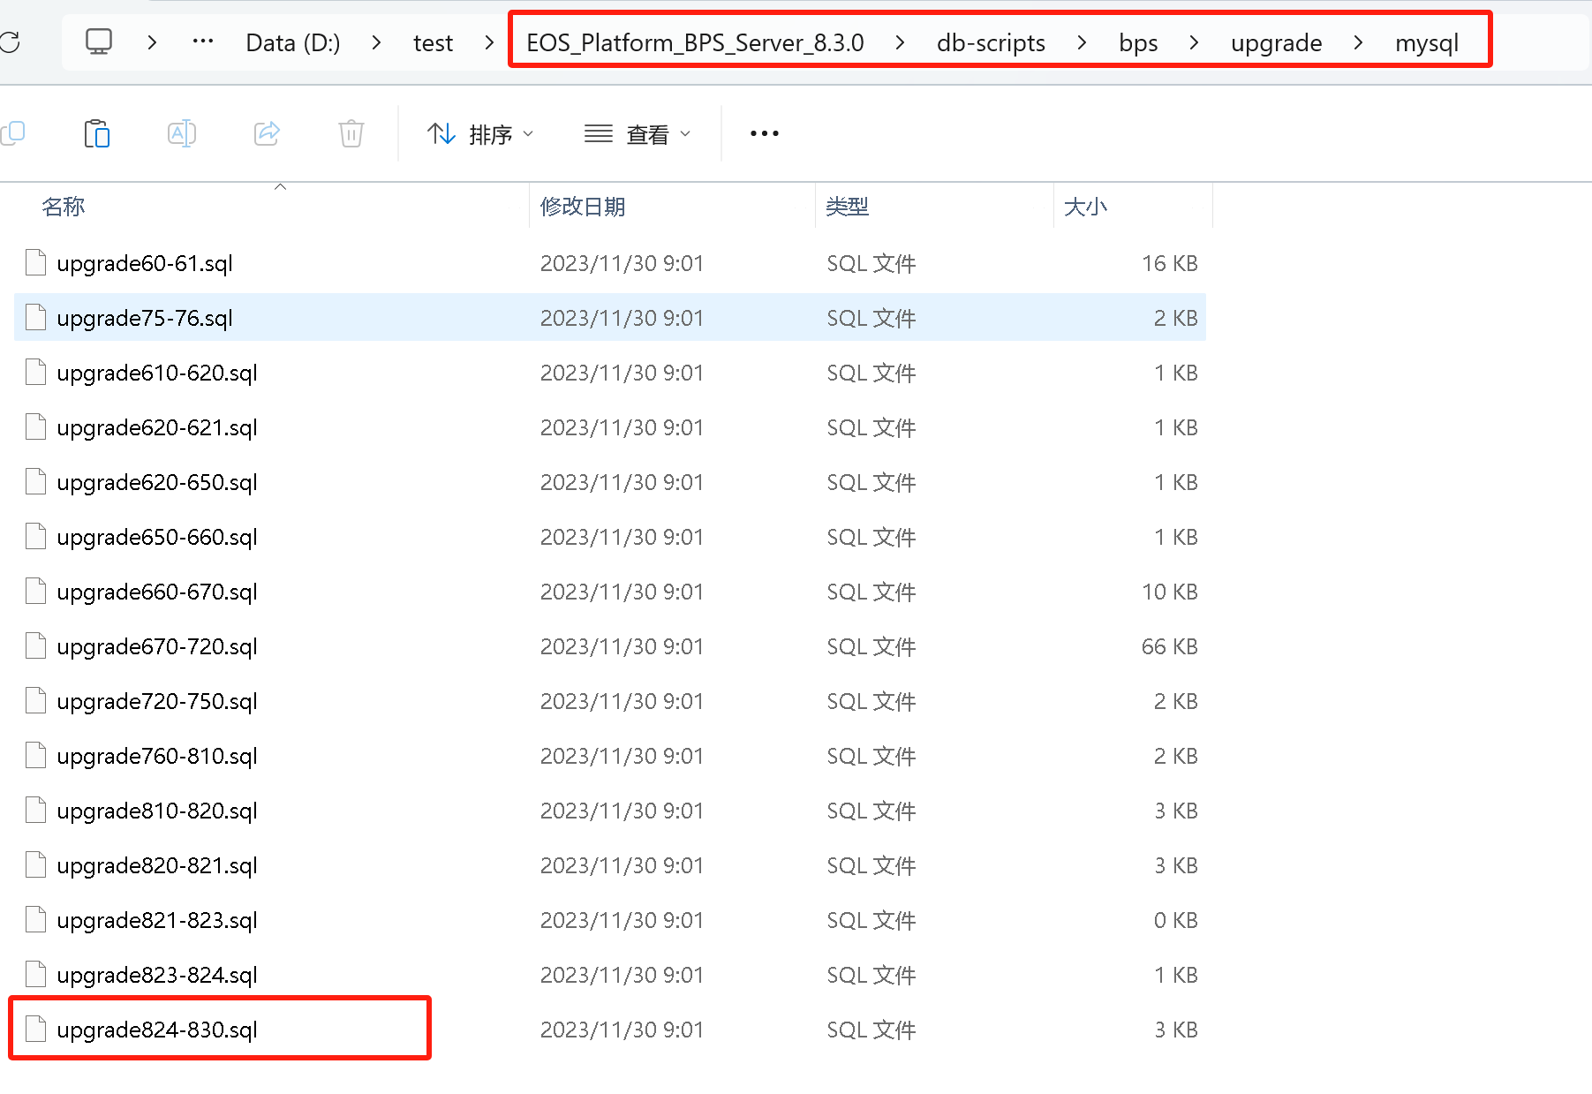Open the 排序 sort dropdown
The height and width of the screenshot is (1094, 1592).
pyautogui.click(x=480, y=134)
